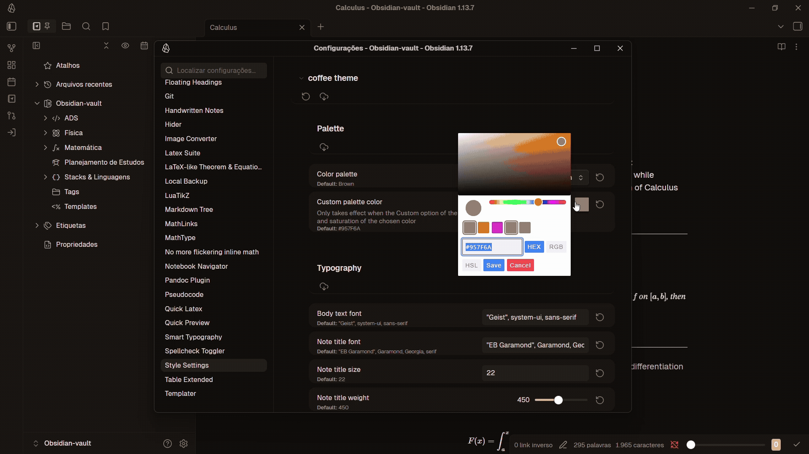The image size is (809, 454).
Task: Reset the Custom palette color setting
Action: (599, 204)
